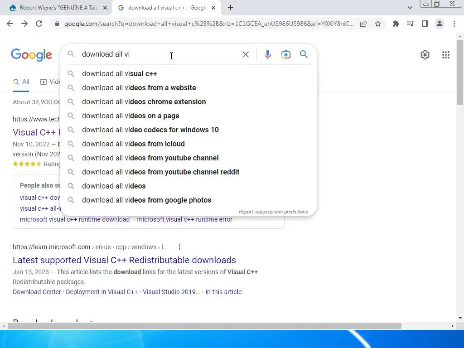Viewport: 464px width, 348px height.
Task: Share this page from the address bar
Action: coord(363,24)
